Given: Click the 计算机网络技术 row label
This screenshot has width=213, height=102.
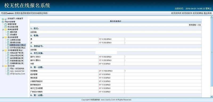Looking at the screenshot, I should click(36, 81).
